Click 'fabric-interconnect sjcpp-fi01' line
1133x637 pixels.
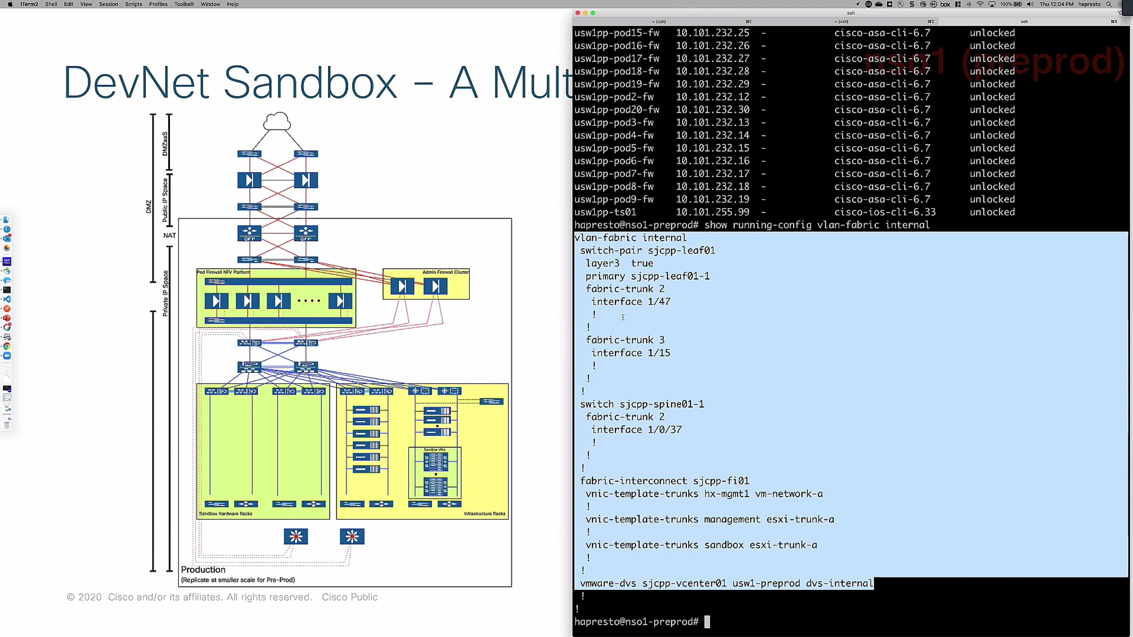coord(665,481)
